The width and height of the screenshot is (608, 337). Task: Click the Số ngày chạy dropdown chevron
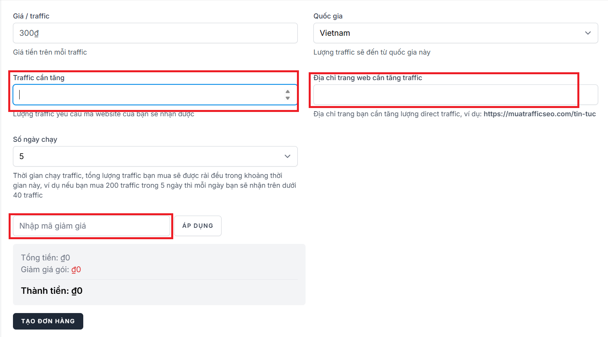click(x=288, y=156)
